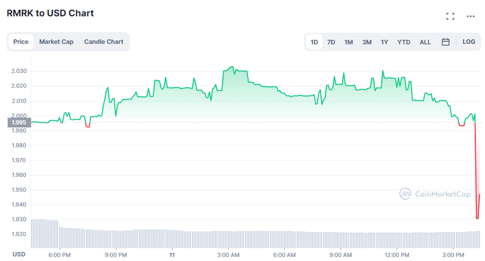Choose the 1Y time range

384,42
